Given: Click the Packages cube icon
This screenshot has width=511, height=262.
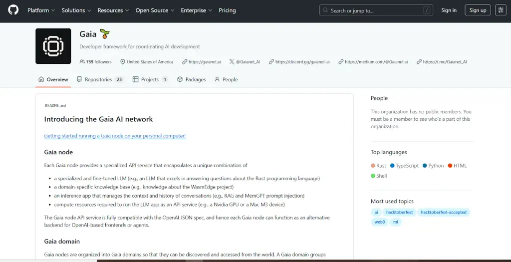Looking at the screenshot, I should click(x=180, y=79).
